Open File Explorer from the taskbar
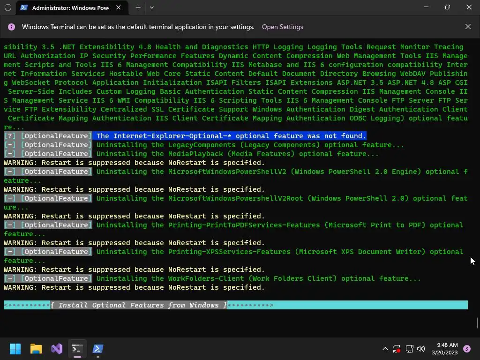This screenshot has height=360, width=480. pos(36,349)
